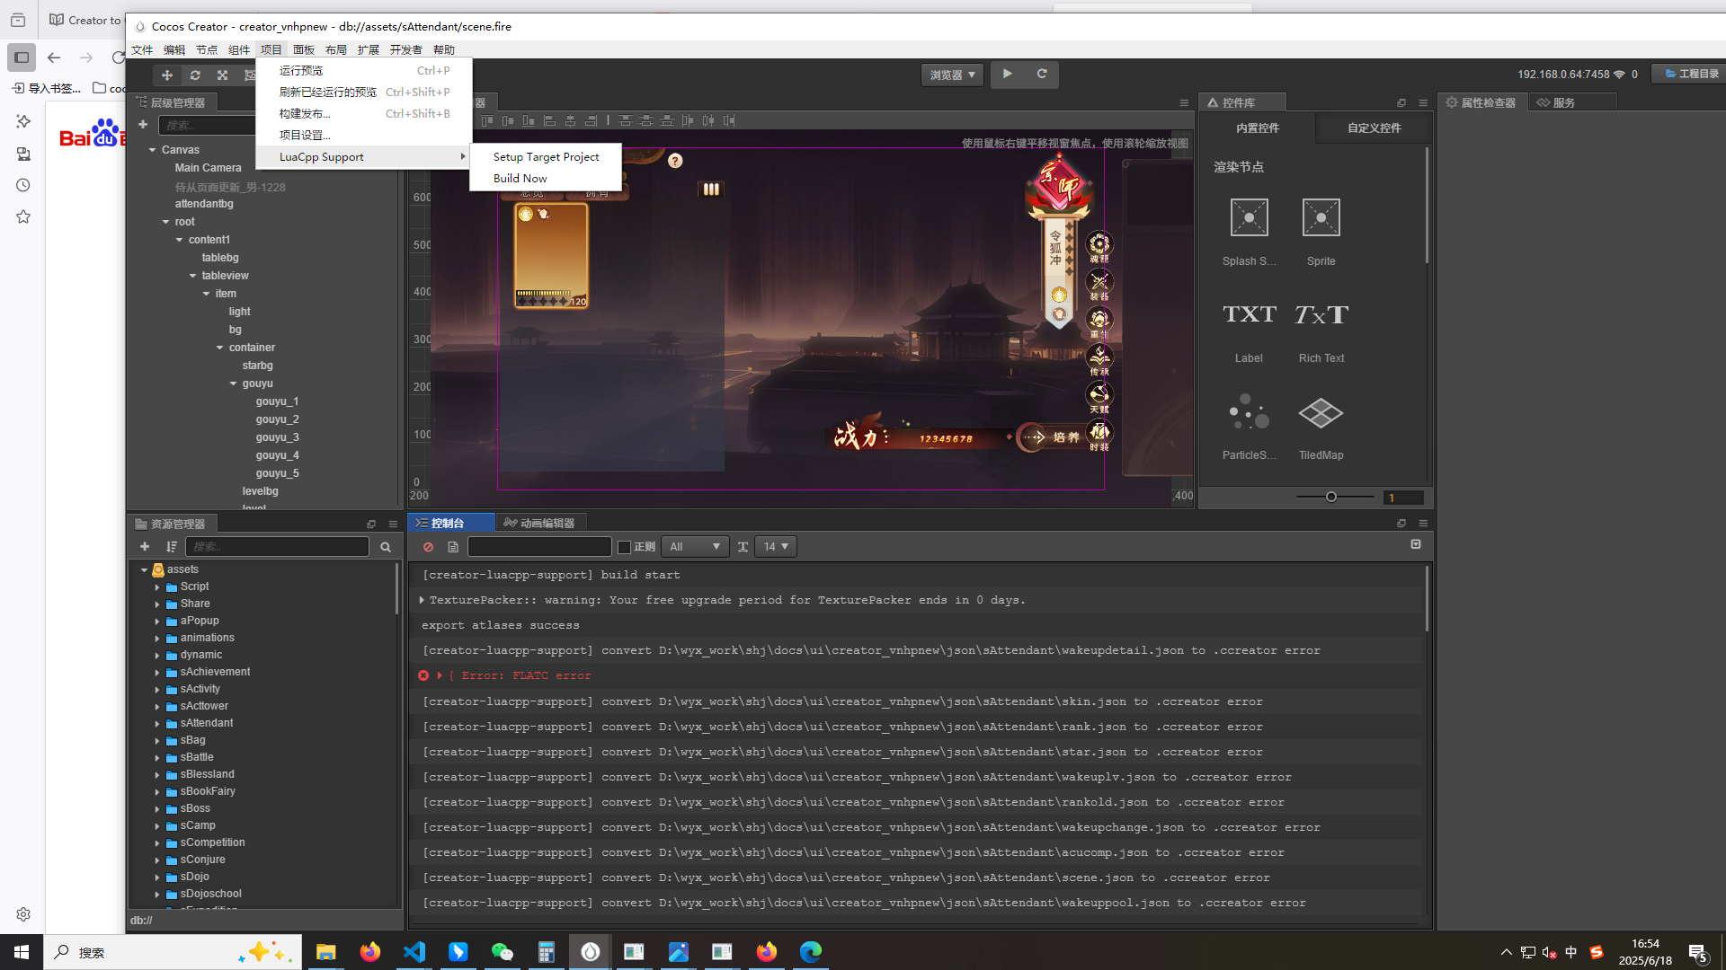The image size is (1726, 970).
Task: Select the scale transform tool
Action: 222,75
